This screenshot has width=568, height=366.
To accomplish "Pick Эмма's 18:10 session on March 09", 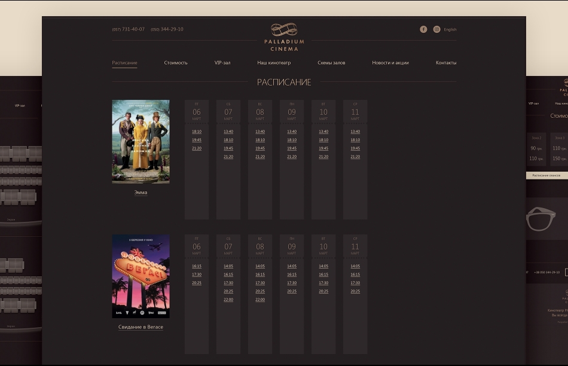I will 292,140.
